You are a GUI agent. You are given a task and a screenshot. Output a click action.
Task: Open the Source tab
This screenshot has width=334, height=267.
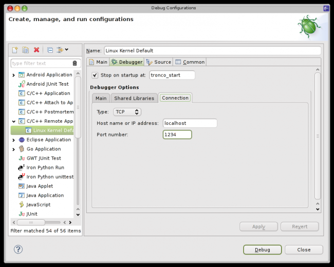(159, 62)
